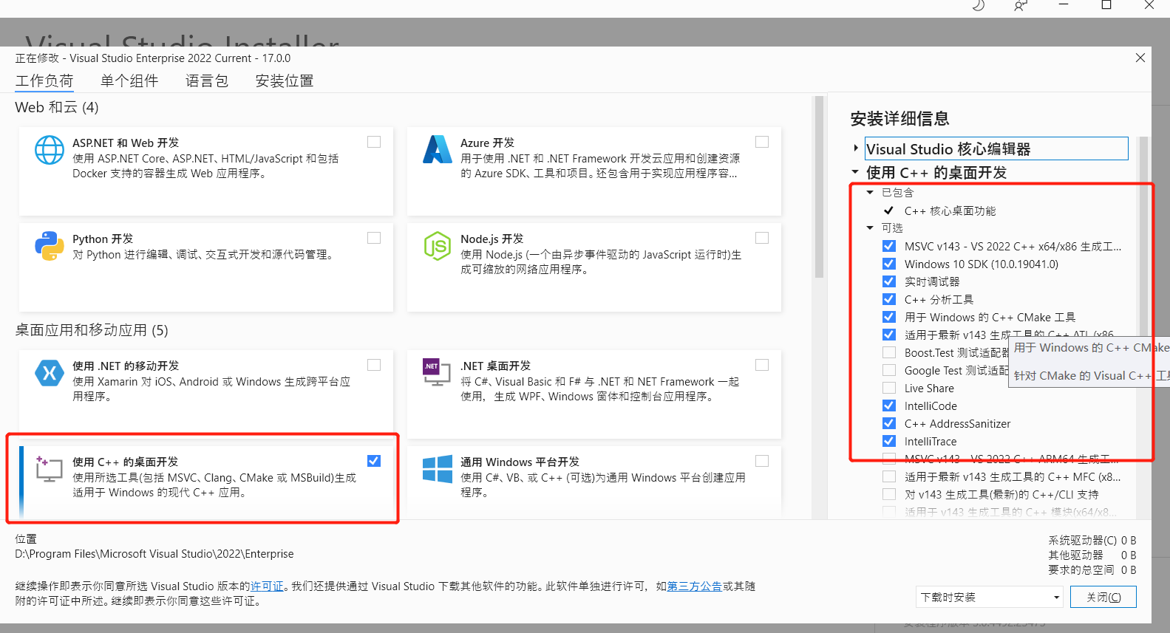
Task: Collapse the 可选 section
Action: pos(871,227)
